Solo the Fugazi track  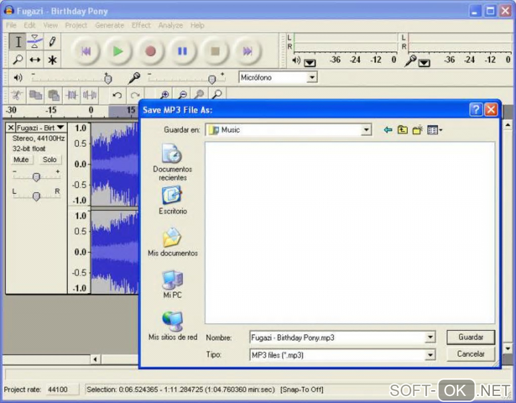coord(50,160)
